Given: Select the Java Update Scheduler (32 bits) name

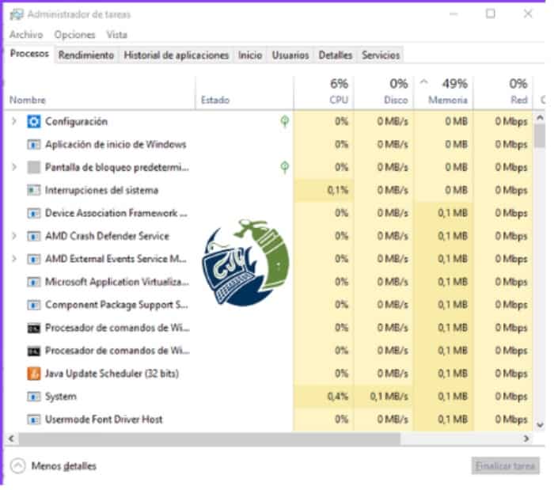Looking at the screenshot, I should [x=112, y=374].
